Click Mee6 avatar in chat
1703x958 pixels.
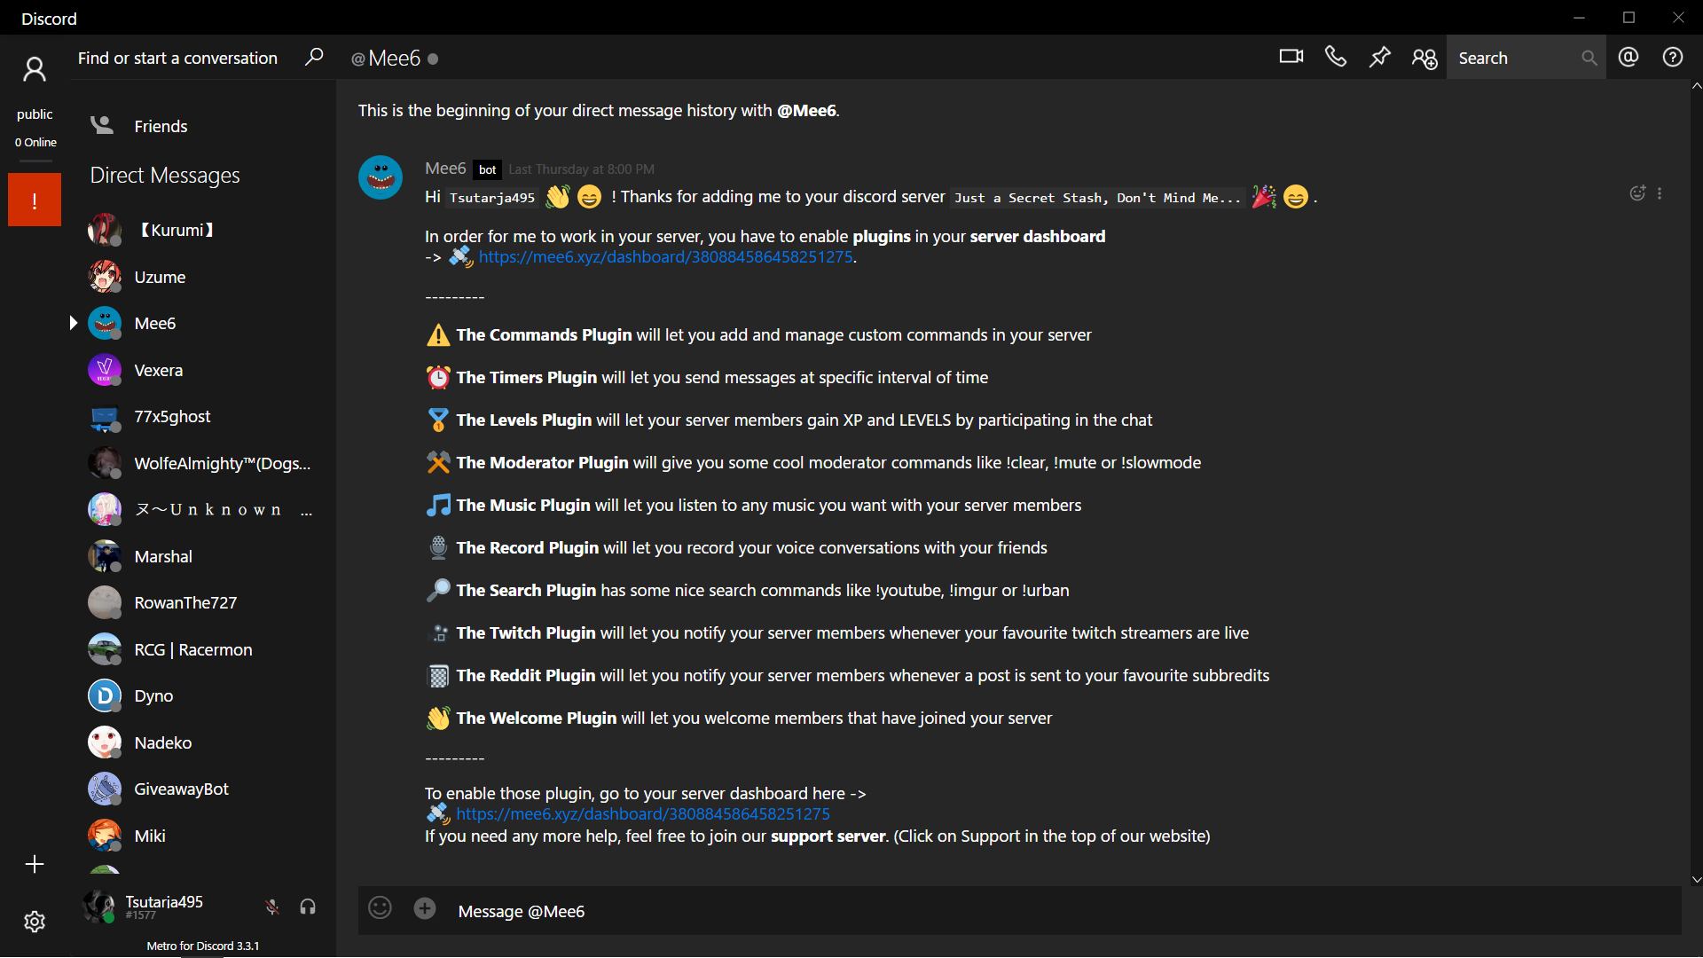[x=381, y=177]
